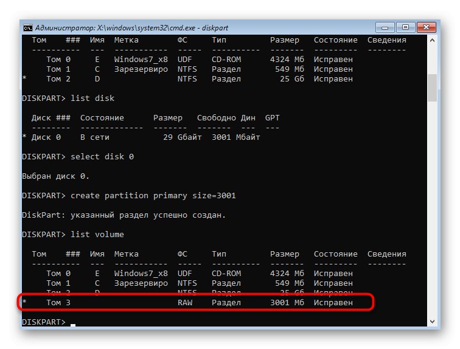This screenshot has height=349, width=460.
Task: Click 'В сети' disk status
Action: (x=95, y=137)
